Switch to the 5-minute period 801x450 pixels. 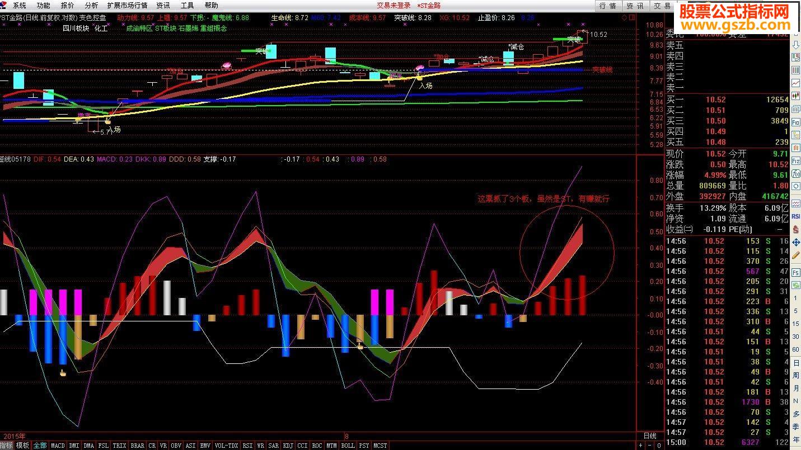point(795,311)
